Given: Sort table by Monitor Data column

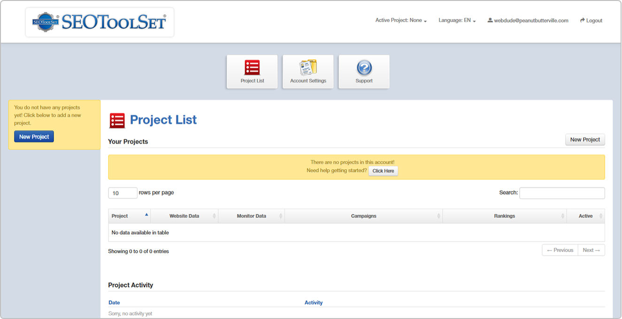Looking at the screenshot, I should [251, 216].
